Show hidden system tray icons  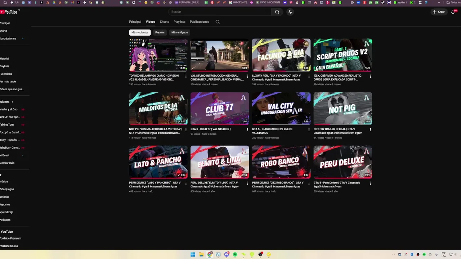(393, 254)
